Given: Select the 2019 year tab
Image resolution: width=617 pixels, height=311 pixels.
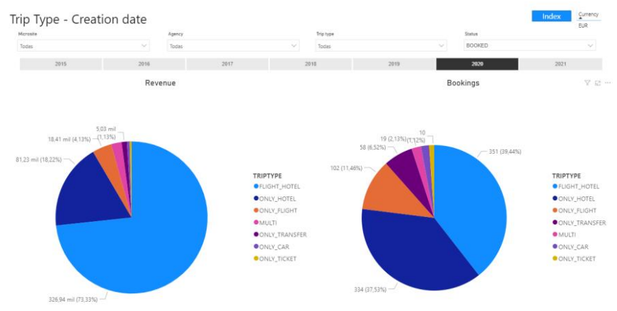Looking at the screenshot, I should pos(393,64).
